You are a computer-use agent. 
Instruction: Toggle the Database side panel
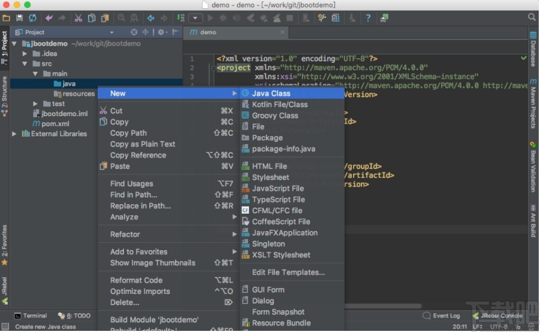pyautogui.click(x=533, y=49)
